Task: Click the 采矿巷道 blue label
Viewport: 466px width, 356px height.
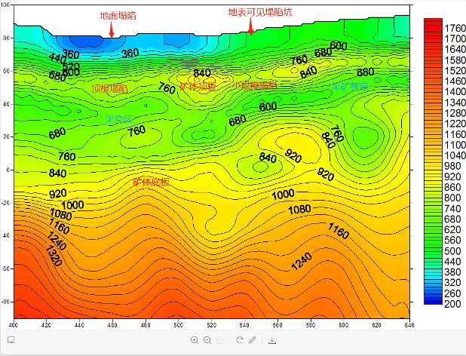Action: tap(350, 86)
